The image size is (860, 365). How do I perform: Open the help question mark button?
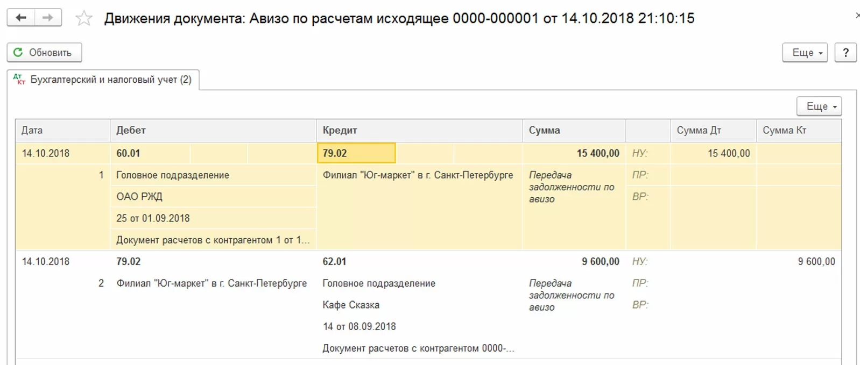point(845,53)
